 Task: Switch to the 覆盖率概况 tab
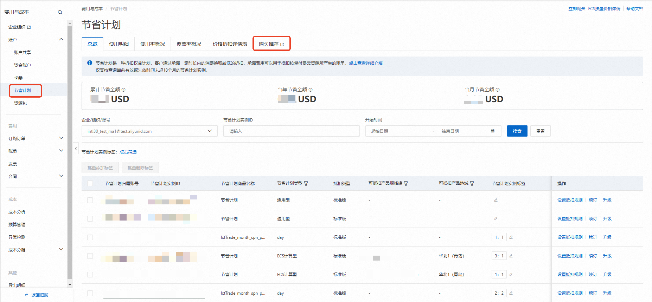pyautogui.click(x=189, y=44)
